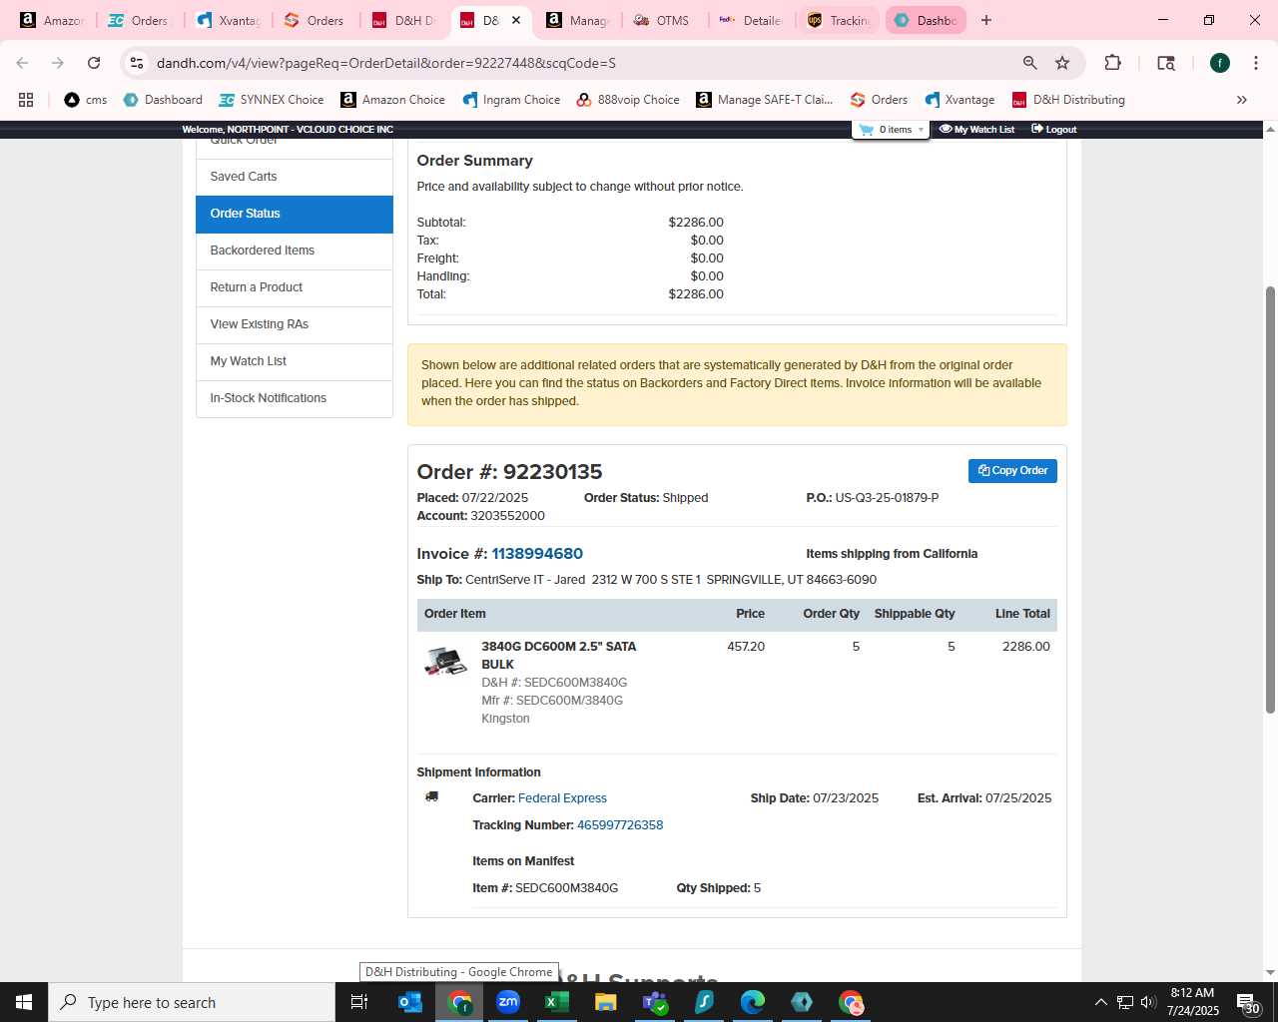Open Task View on the taskbar

360,1002
